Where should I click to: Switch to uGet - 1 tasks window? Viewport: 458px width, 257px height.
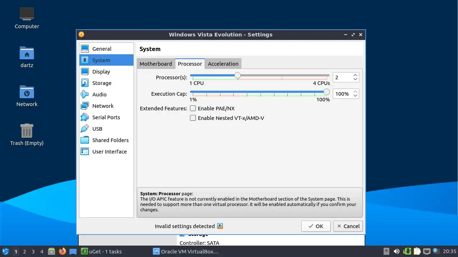102,251
